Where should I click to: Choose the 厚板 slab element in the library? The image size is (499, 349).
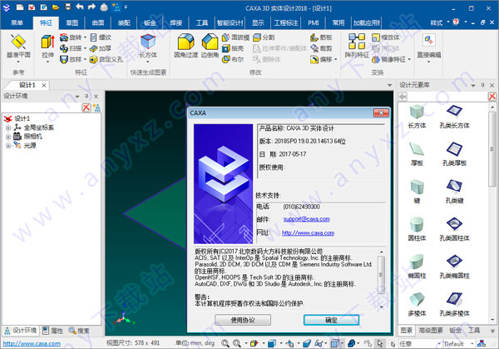tap(417, 154)
